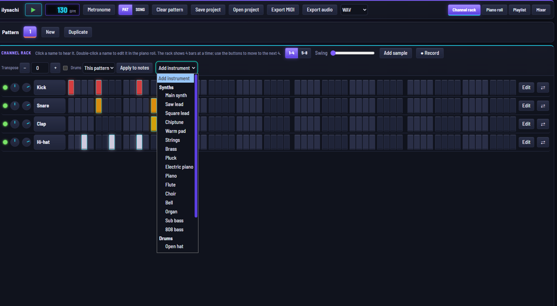Viewport: 557px width, 306px height.
Task: Export MIDI file
Action: 283,10
